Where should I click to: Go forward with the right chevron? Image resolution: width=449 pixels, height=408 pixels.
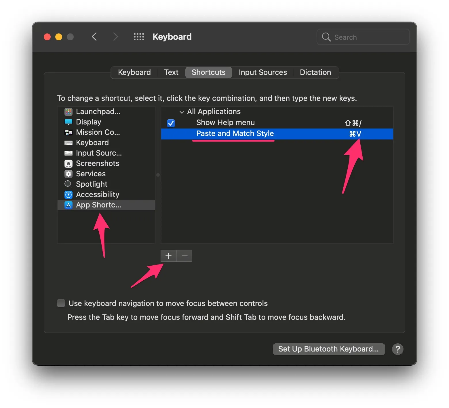(115, 37)
